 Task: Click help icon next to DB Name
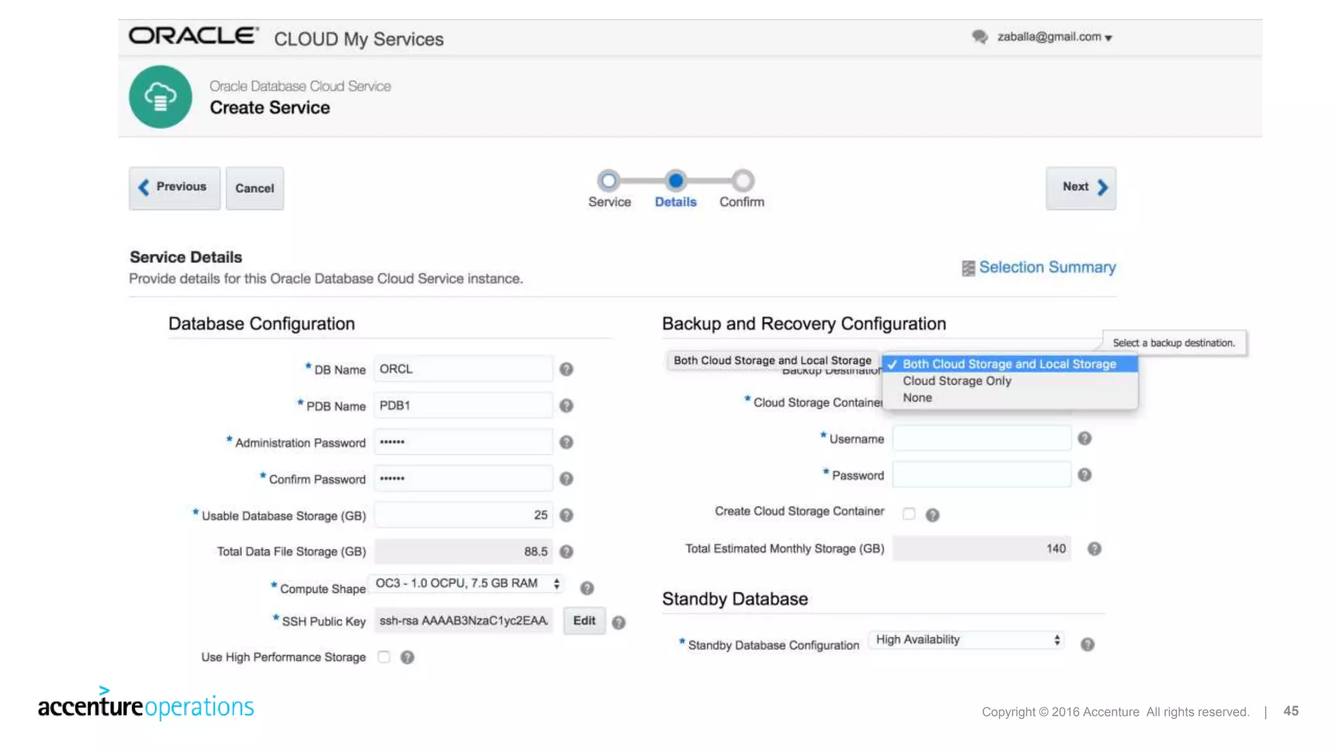[566, 369]
